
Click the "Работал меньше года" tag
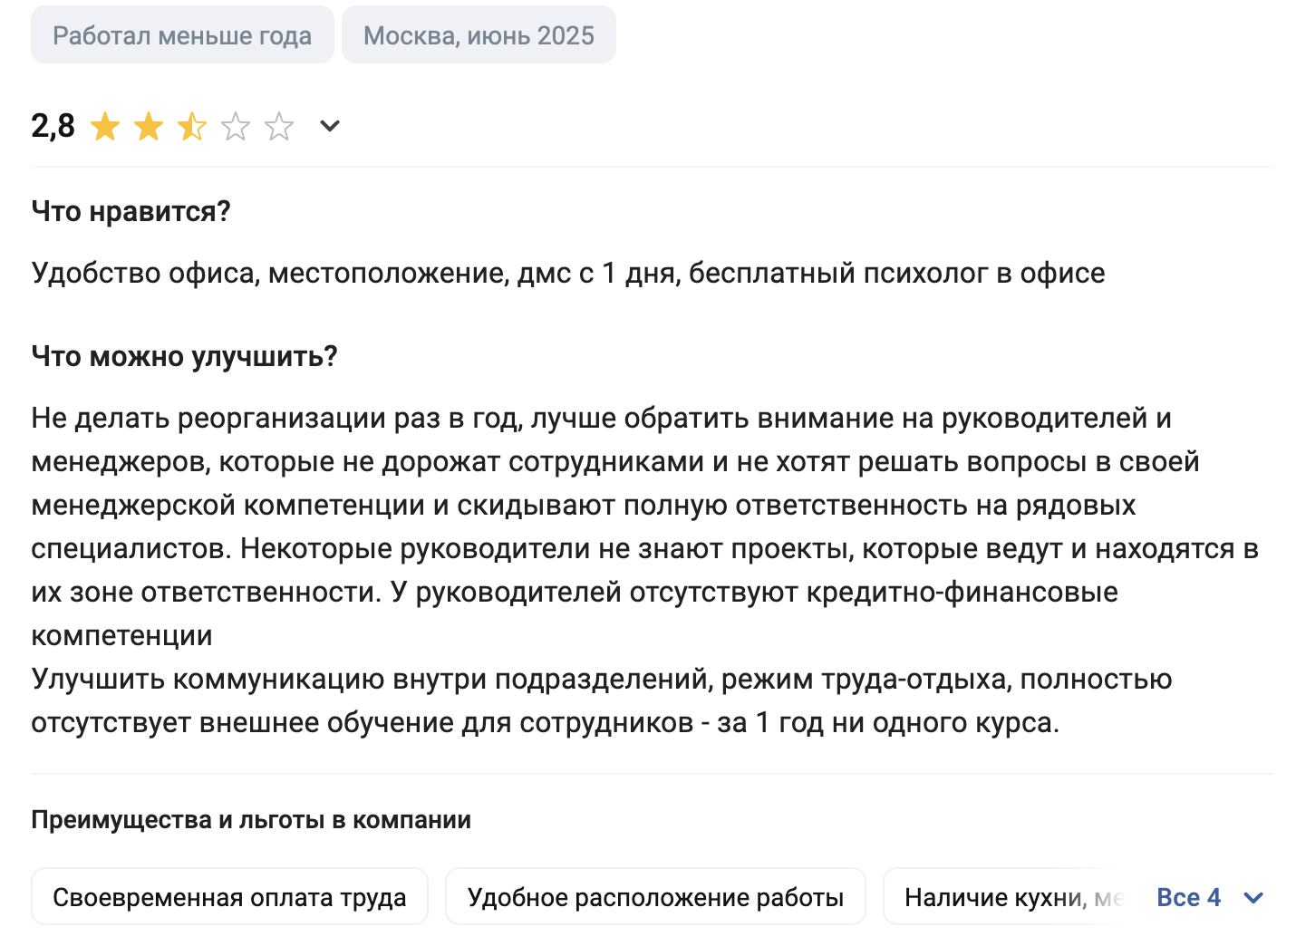coord(182,35)
